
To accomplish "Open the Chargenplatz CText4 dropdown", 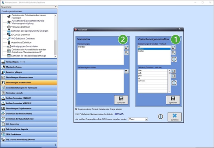I will coord(146,119).
